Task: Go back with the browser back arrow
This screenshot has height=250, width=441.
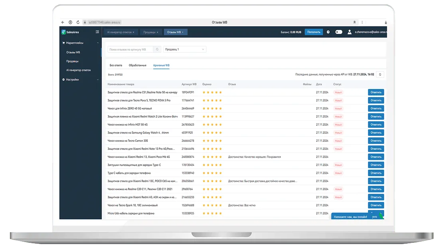Action: coord(63,22)
